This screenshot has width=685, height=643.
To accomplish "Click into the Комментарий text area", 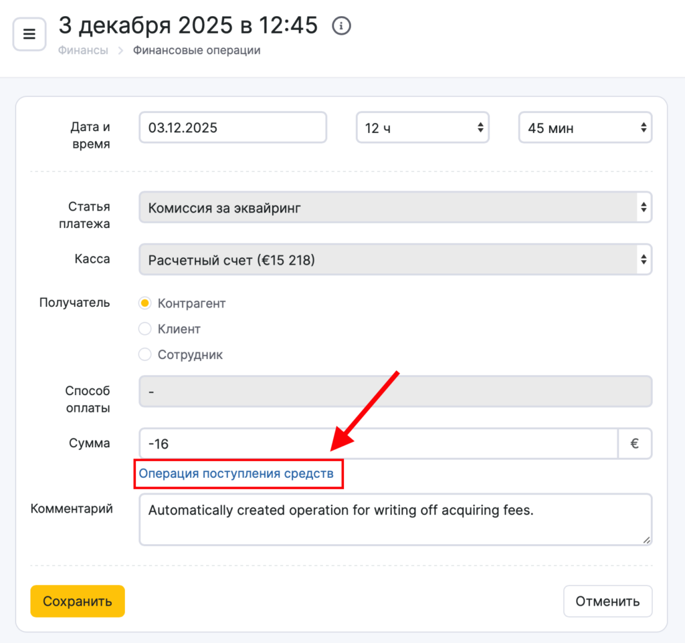I will 395,519.
